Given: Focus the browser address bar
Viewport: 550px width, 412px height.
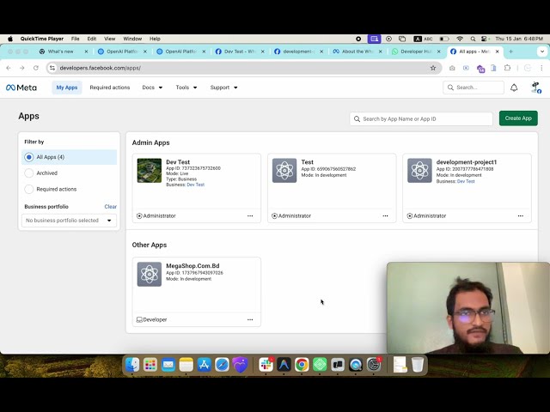Looking at the screenshot, I should point(242,68).
